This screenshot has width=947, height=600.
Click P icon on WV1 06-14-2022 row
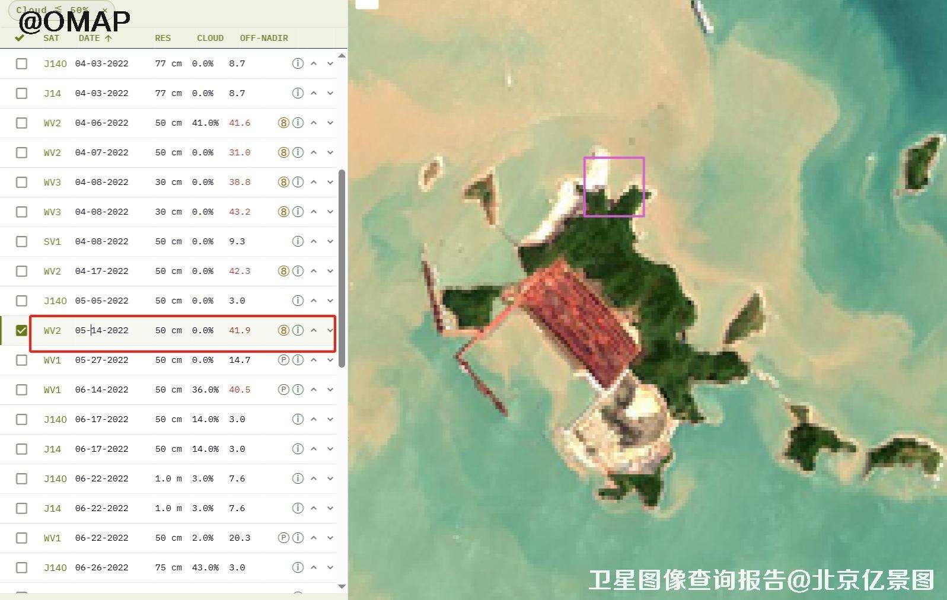pos(283,390)
